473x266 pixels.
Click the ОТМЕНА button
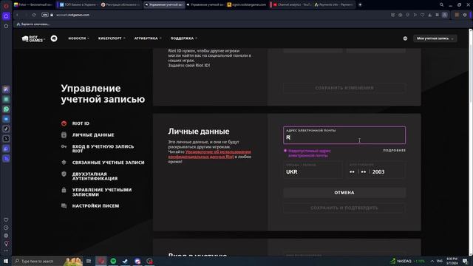point(344,192)
